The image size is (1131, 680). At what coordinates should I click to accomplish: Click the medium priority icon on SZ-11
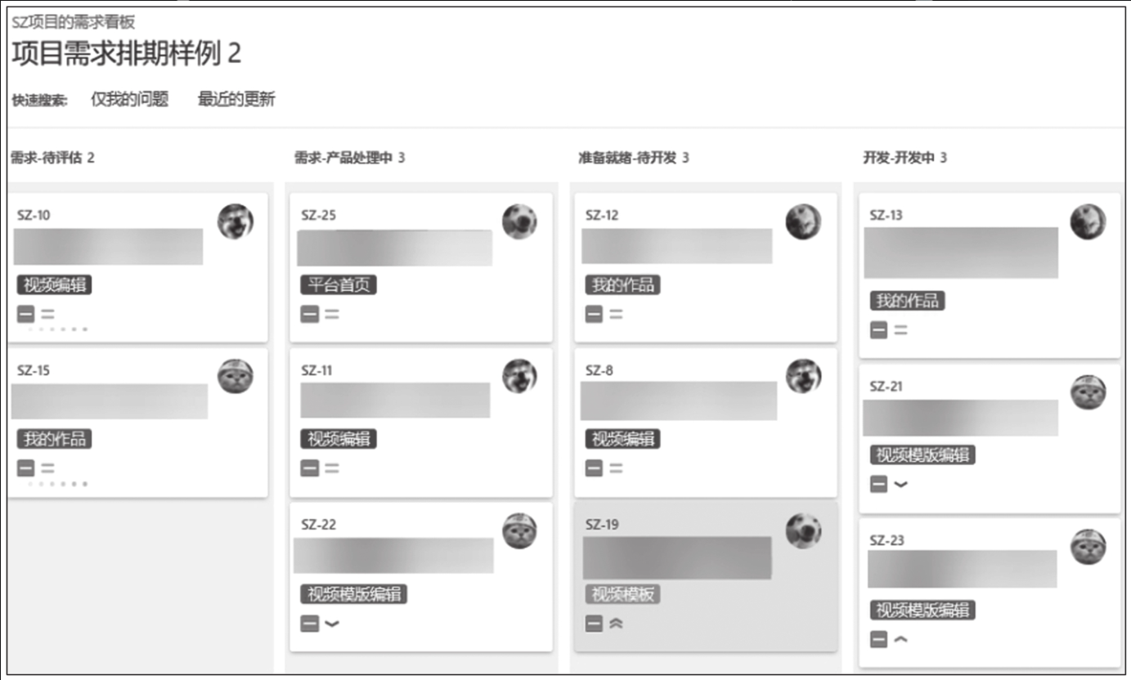pyautogui.click(x=331, y=468)
